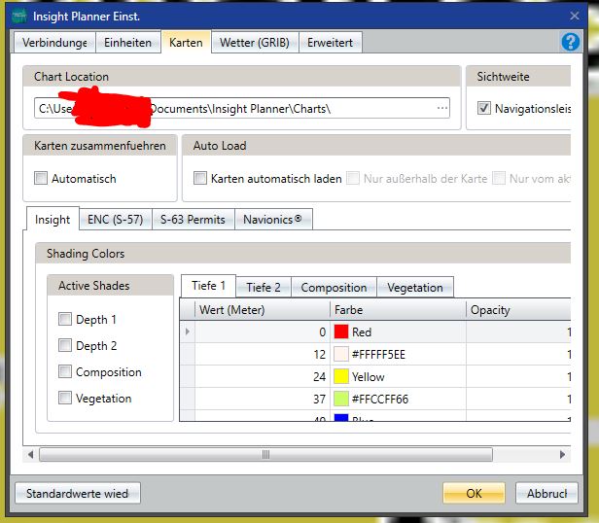
Task: Click the horizontal scrollbar left arrow
Action: tap(31, 455)
